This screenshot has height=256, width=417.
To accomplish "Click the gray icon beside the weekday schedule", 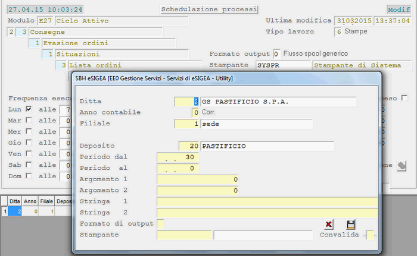I will 402,166.
